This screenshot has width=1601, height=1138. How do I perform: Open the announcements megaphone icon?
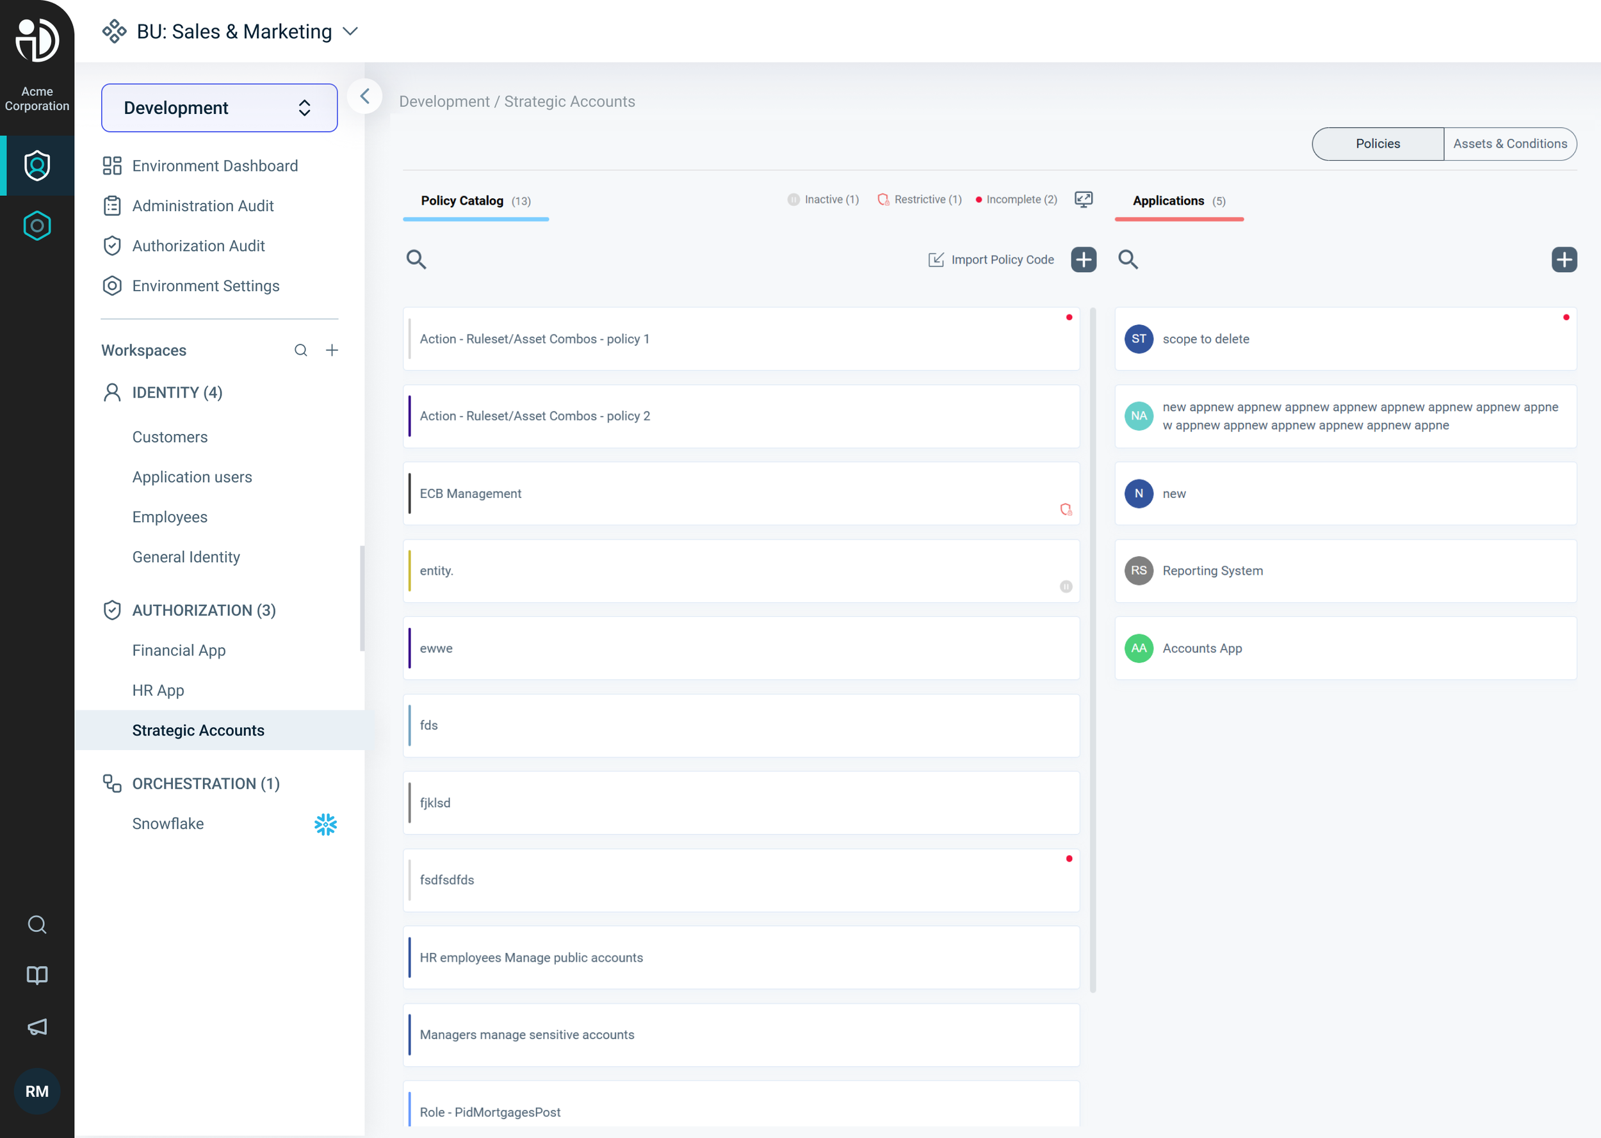[x=37, y=1027]
